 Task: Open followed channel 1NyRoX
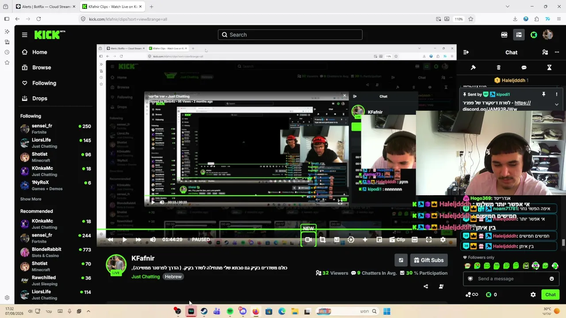coord(55,185)
